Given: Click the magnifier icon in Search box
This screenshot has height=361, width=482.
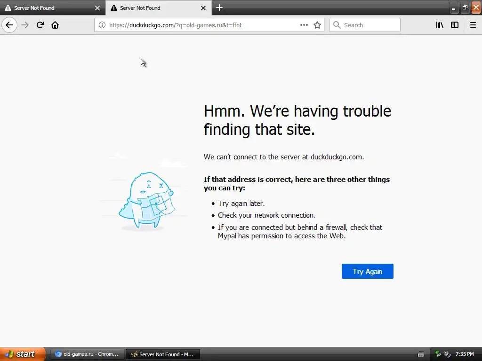Looking at the screenshot, I should pyautogui.click(x=337, y=25).
